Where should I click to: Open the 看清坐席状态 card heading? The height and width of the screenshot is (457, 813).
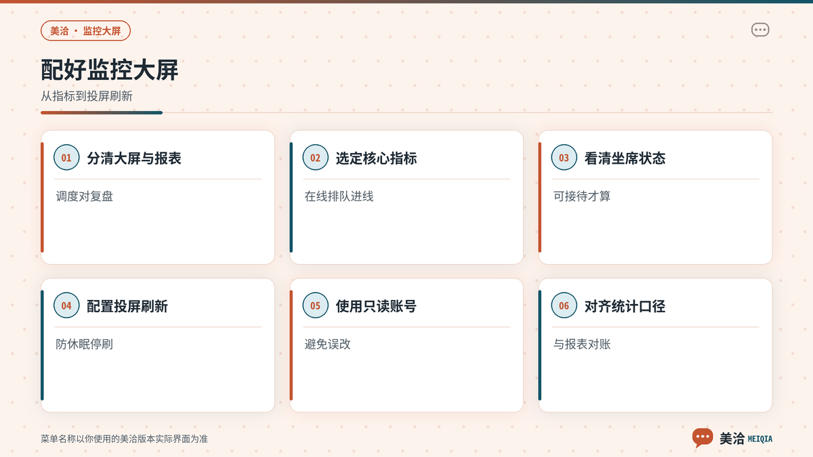tap(625, 158)
